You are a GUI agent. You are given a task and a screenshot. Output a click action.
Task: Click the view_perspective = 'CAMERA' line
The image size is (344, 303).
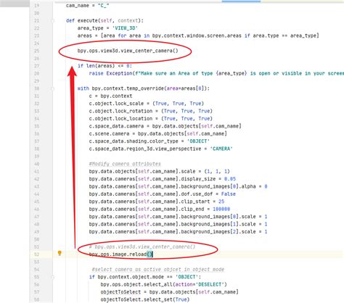point(160,149)
